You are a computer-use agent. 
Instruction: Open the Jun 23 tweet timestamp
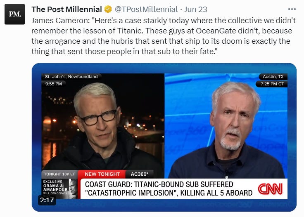[195, 9]
